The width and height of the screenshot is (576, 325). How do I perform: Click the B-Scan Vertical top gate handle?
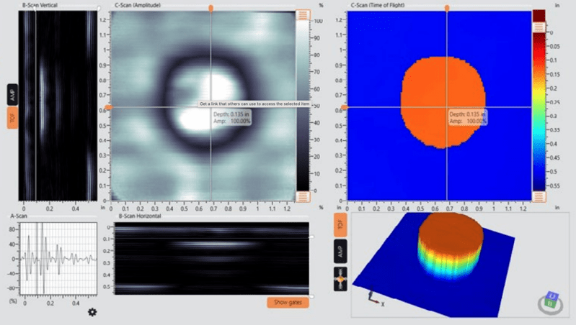99,8
